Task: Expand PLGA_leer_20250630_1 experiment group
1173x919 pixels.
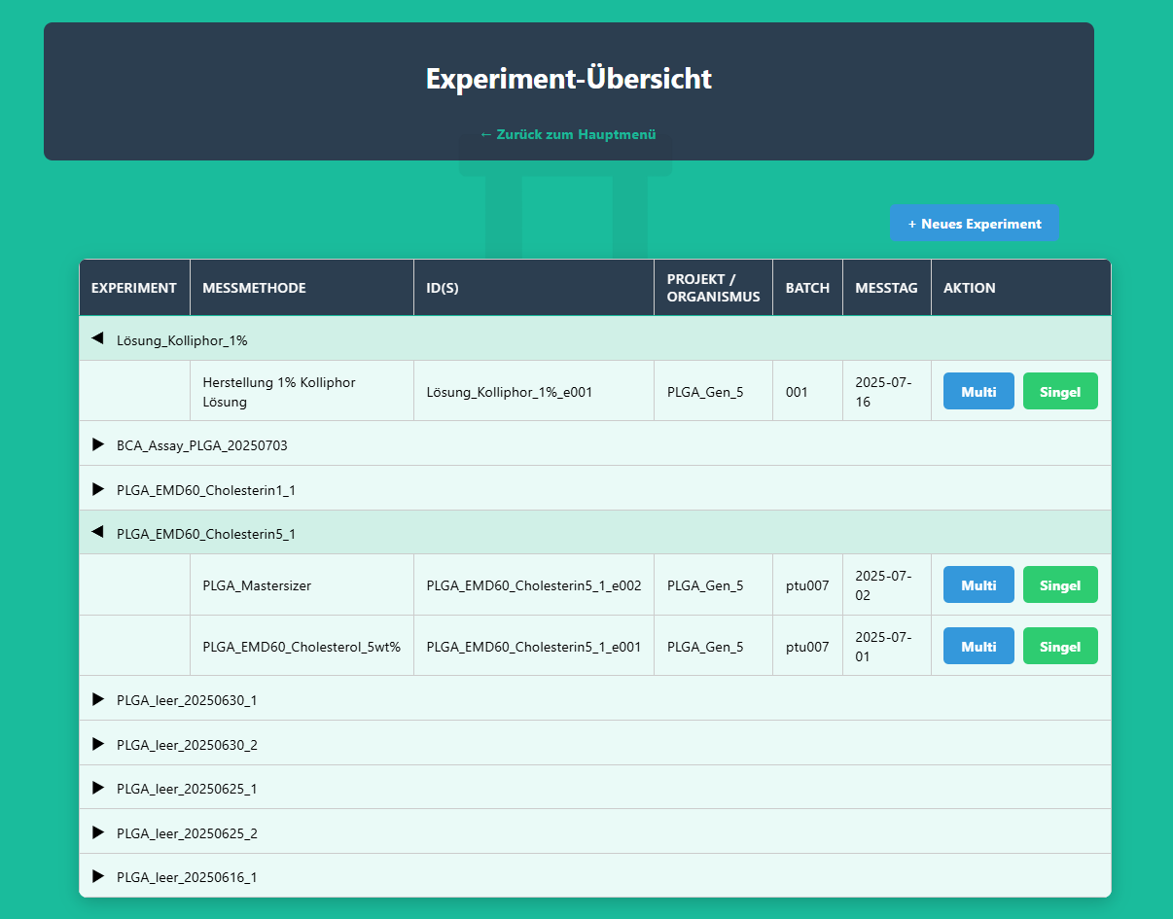Action: tap(97, 698)
